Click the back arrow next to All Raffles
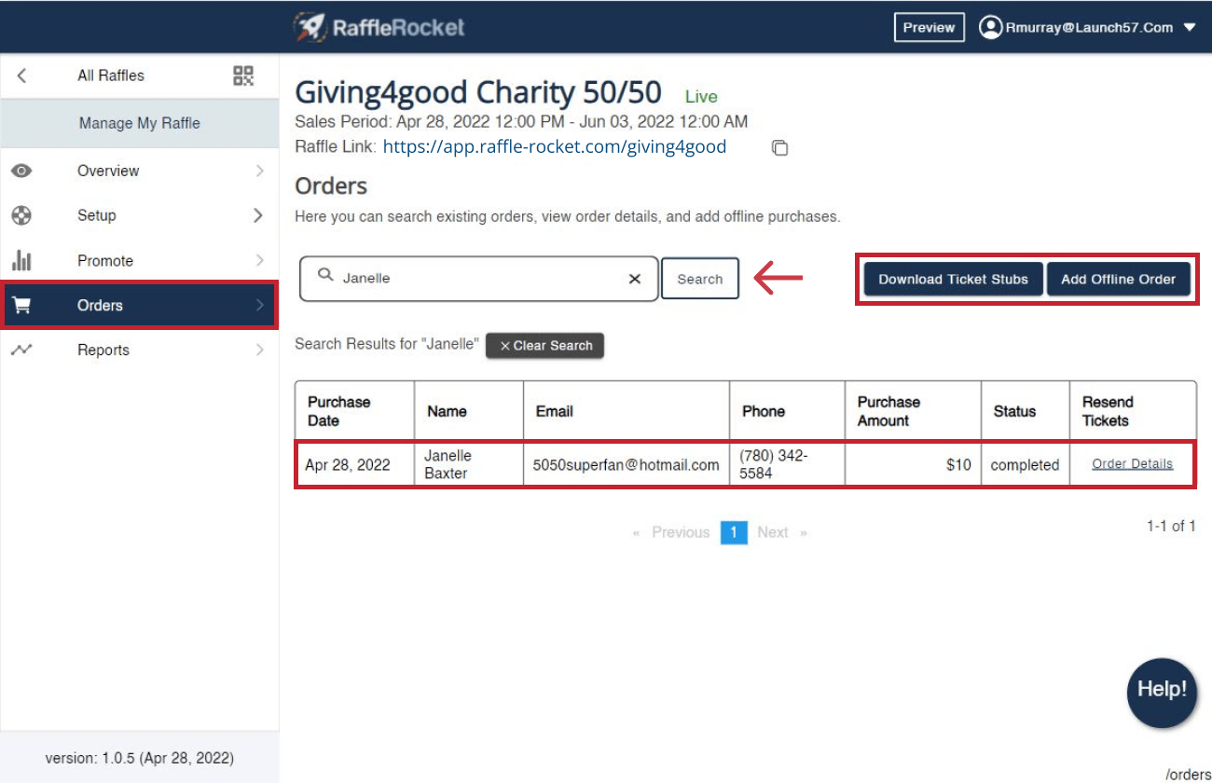 [x=21, y=76]
